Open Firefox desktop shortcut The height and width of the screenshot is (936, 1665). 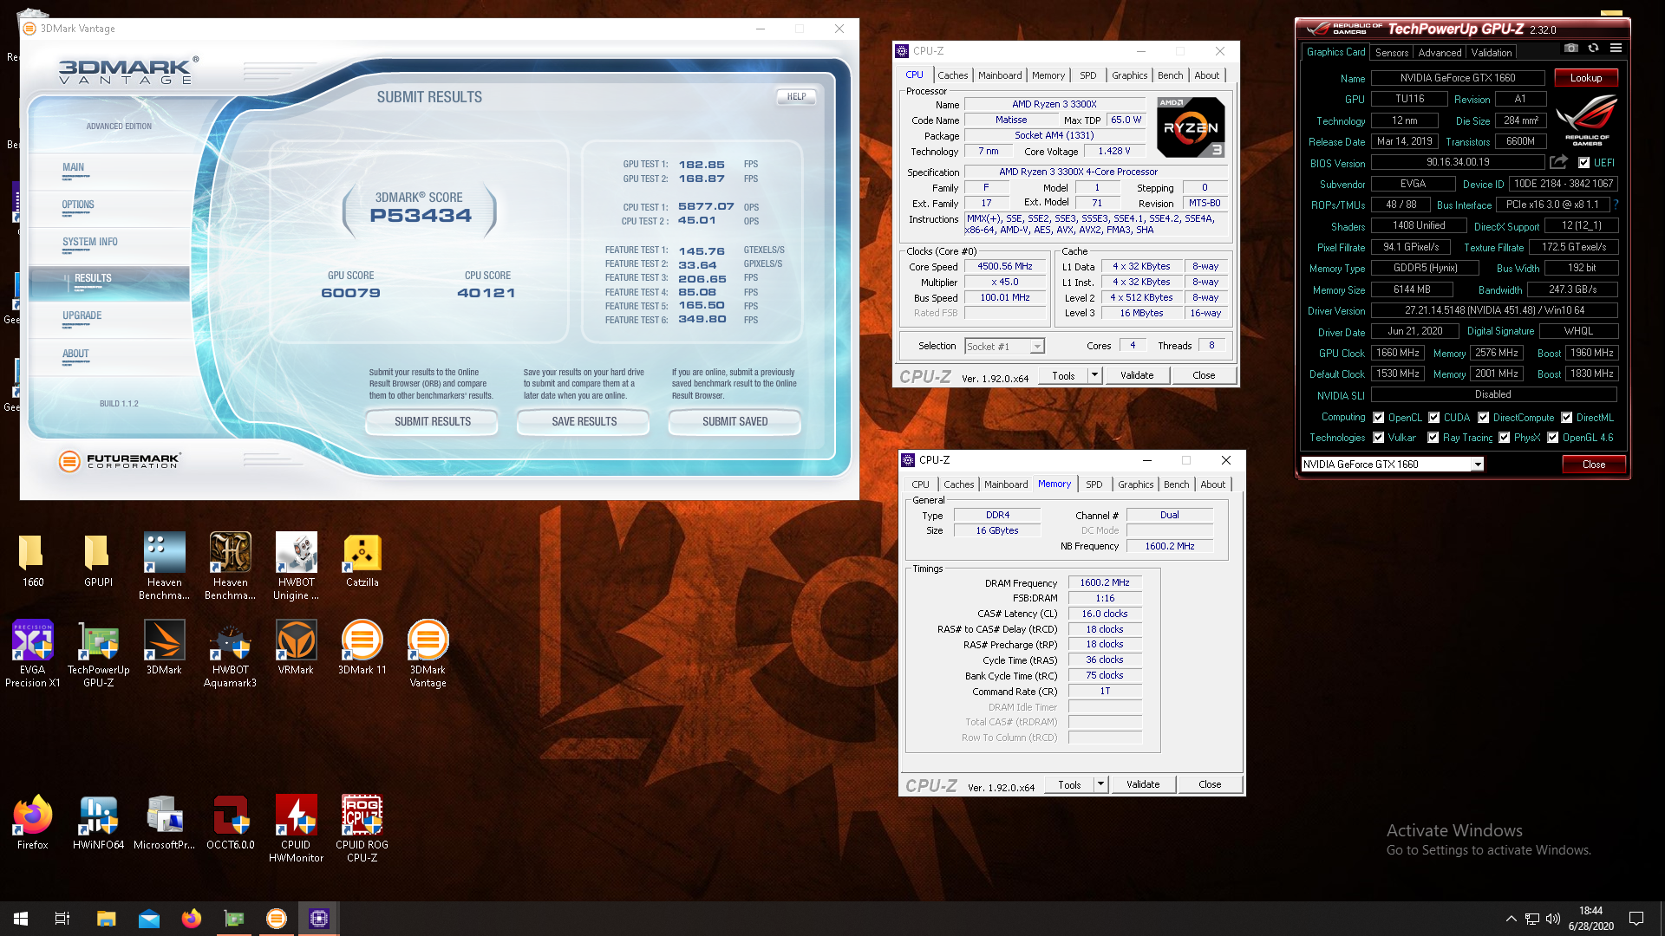pos(32,823)
